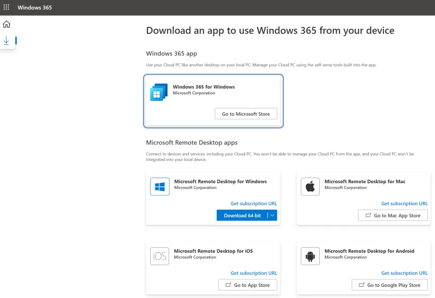Select the Windows 365 for Windows card title

(x=203, y=87)
